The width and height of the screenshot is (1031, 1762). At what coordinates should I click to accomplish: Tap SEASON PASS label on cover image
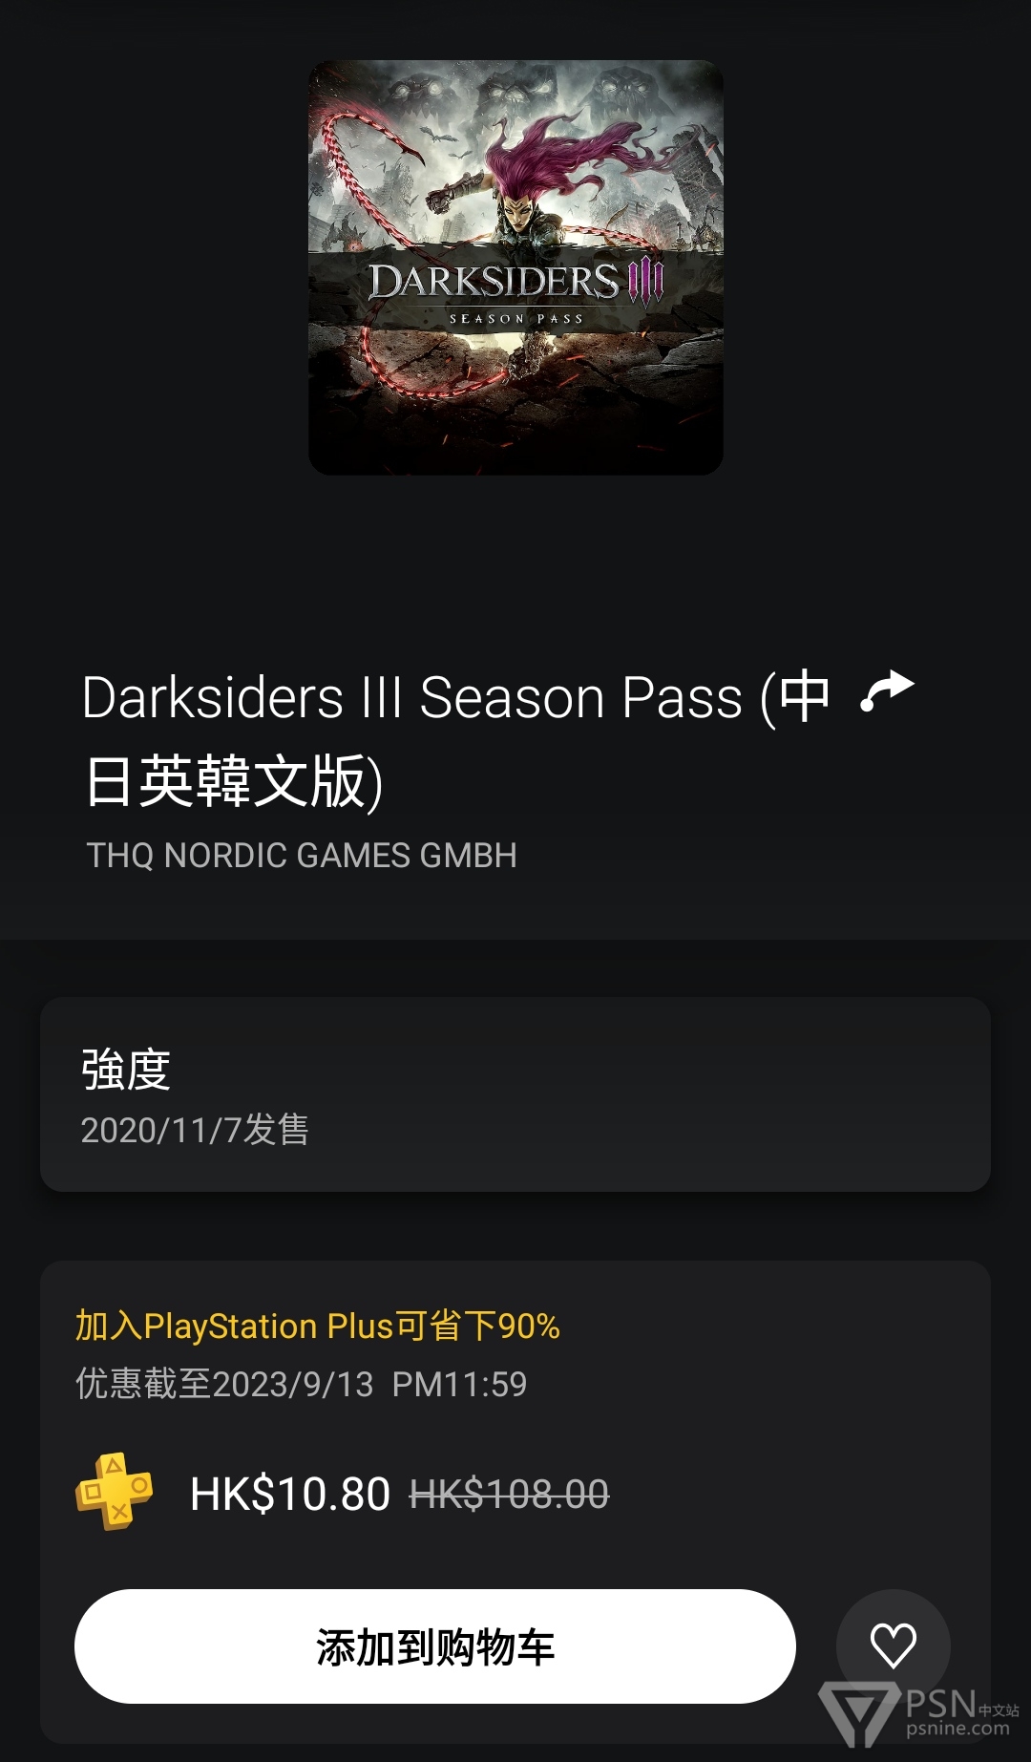(515, 318)
